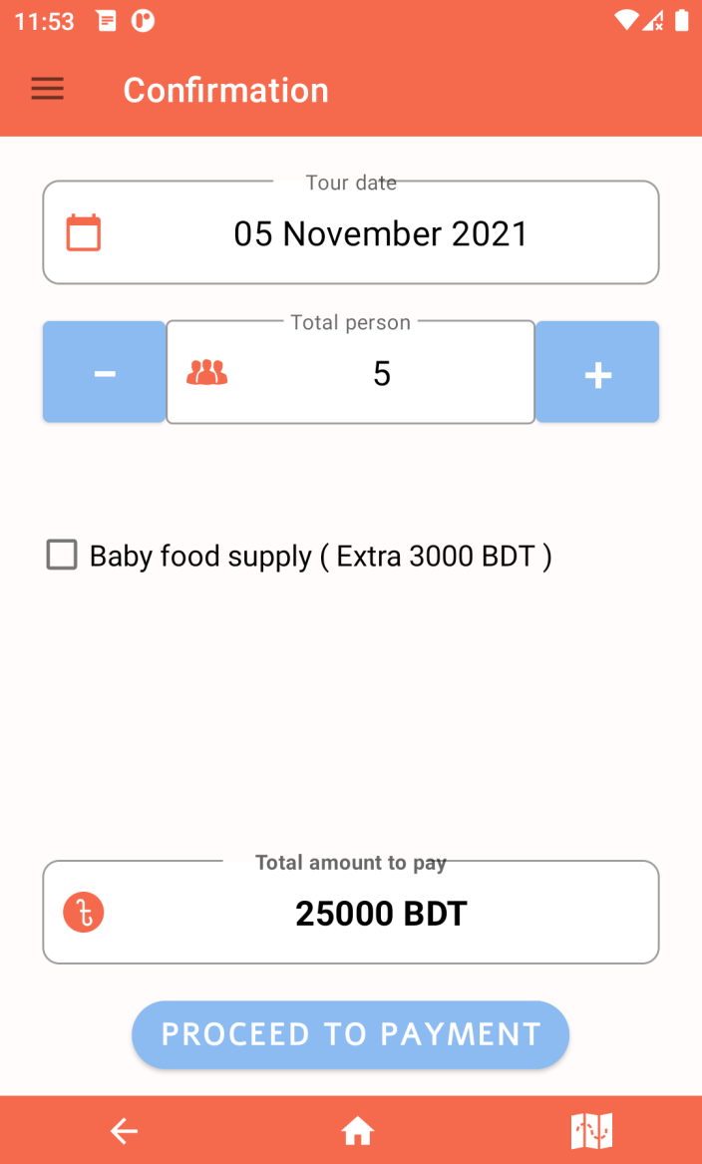This screenshot has width=702, height=1164.
Task: Click the people icon in total person field
Action: 205,371
